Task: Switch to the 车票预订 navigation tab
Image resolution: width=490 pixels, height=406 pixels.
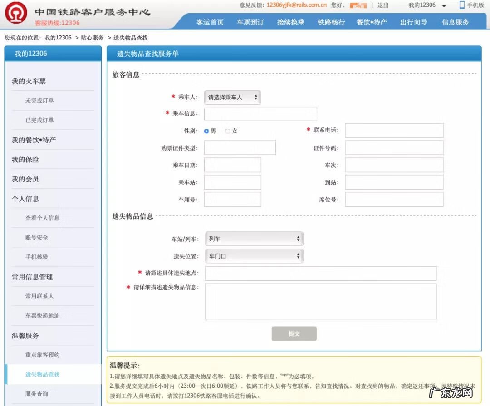Action: tap(252, 21)
